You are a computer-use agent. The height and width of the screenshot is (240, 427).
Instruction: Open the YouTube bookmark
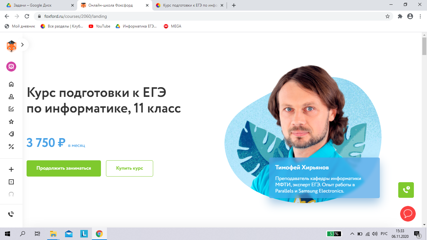100,26
